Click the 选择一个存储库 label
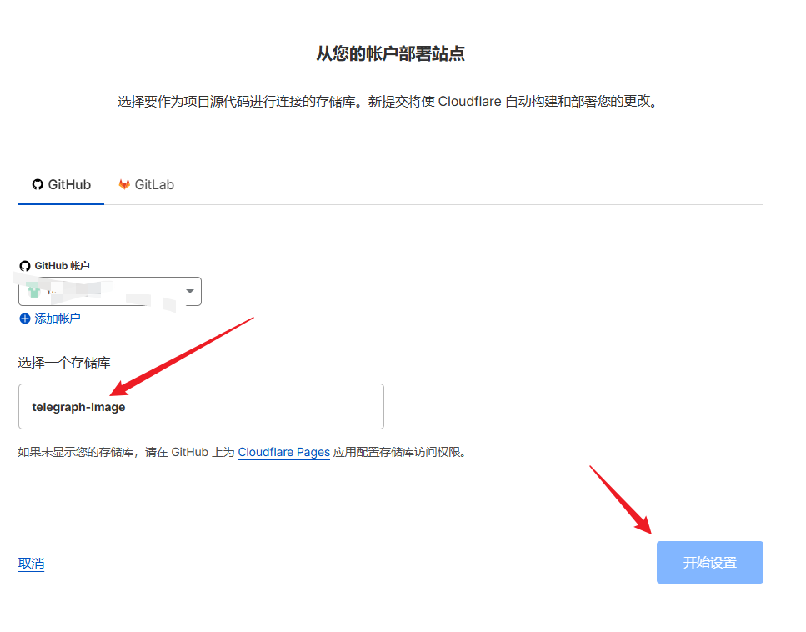The image size is (806, 632). [x=64, y=363]
